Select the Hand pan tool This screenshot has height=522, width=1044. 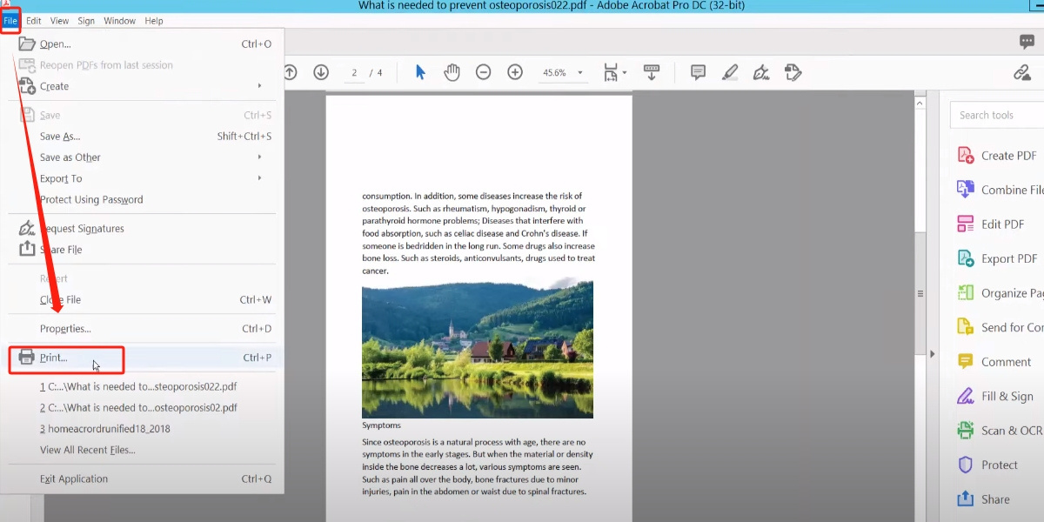click(452, 72)
